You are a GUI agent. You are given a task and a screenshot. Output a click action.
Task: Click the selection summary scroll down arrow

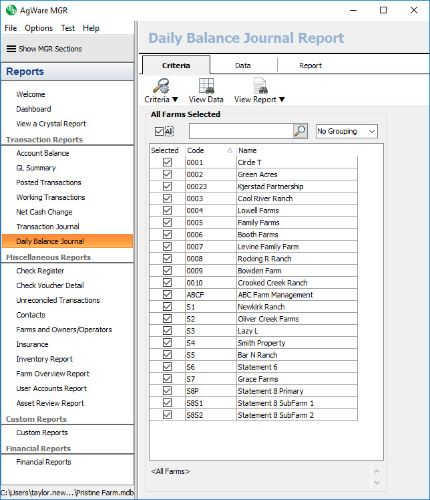point(377,482)
